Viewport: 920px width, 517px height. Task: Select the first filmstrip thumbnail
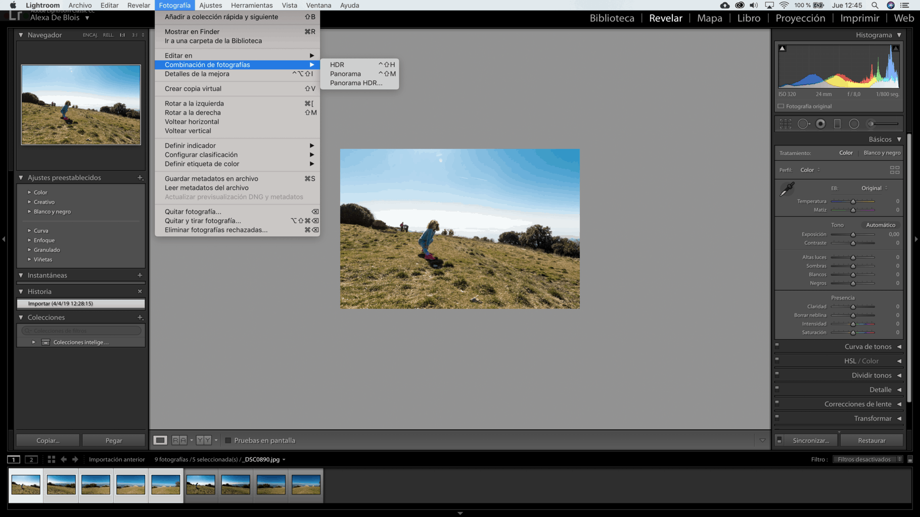26,485
